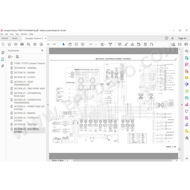The height and width of the screenshot is (190, 190).
Task: Open bookmark SECTION 33 - BRAKES
Action: pyautogui.click(x=24, y=113)
